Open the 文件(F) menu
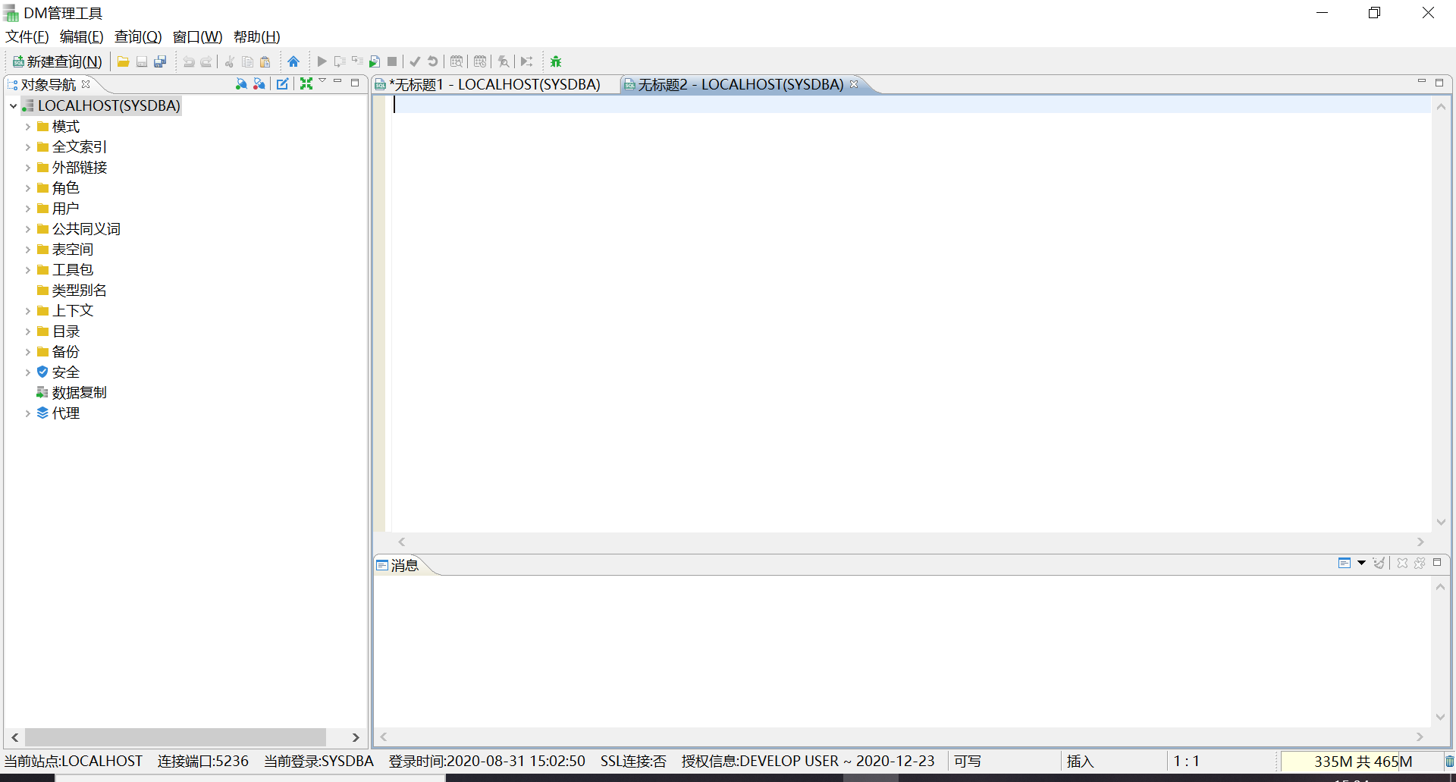The width and height of the screenshot is (1456, 782). tap(27, 36)
